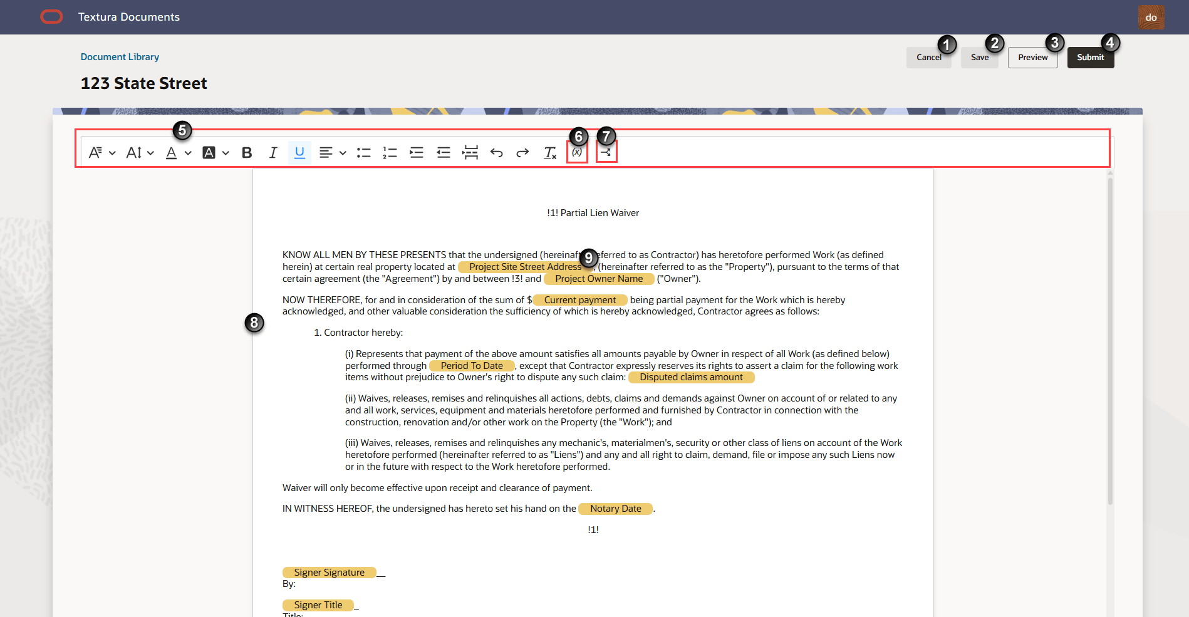Navigate to the Document Library
1189x617 pixels.
[120, 56]
